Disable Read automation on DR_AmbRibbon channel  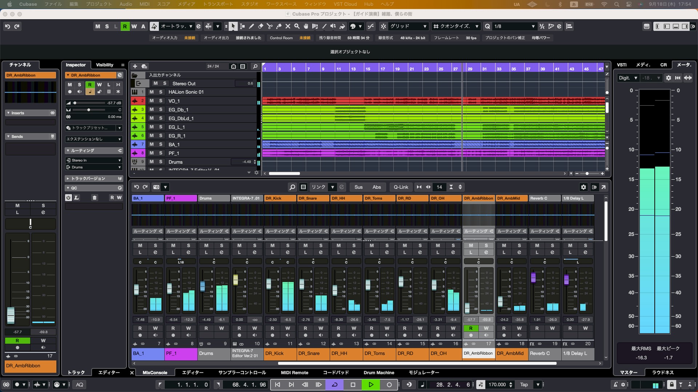(x=471, y=328)
